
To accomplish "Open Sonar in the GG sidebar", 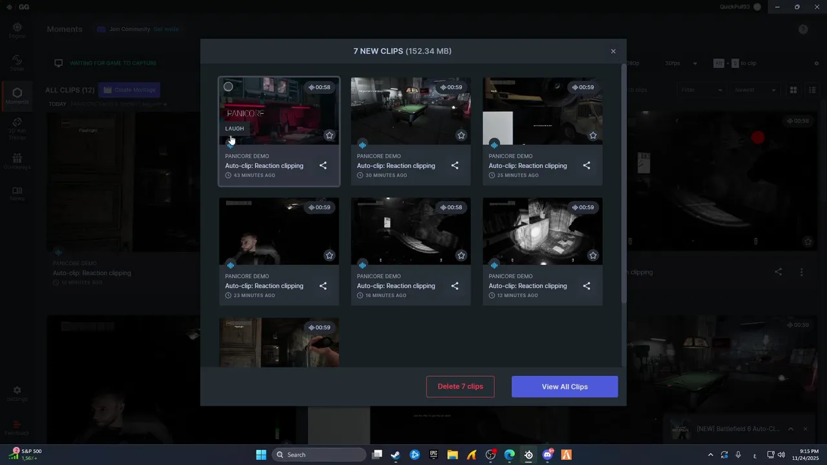I will [x=17, y=63].
